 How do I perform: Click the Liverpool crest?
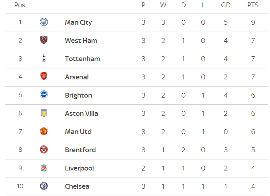tap(44, 168)
